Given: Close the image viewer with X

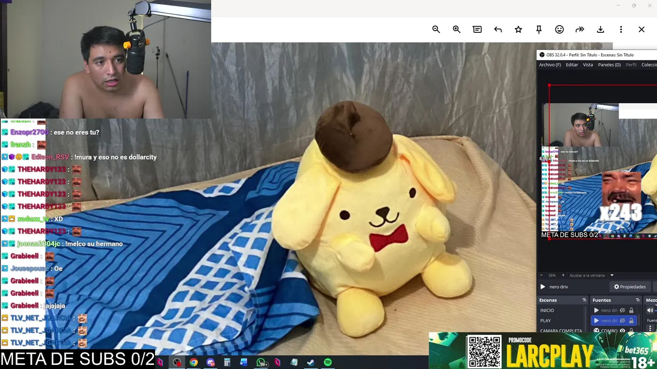Looking at the screenshot, I should [642, 30].
